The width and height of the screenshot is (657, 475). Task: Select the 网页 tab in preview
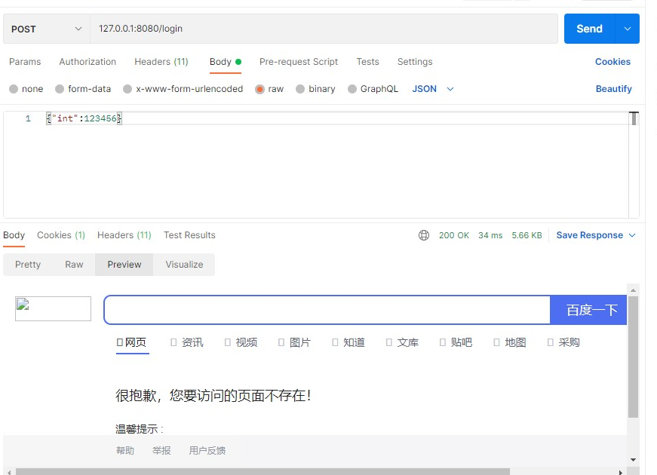pyautogui.click(x=133, y=342)
